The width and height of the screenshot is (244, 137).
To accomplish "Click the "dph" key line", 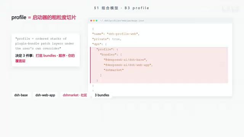I will pos(96,44).
